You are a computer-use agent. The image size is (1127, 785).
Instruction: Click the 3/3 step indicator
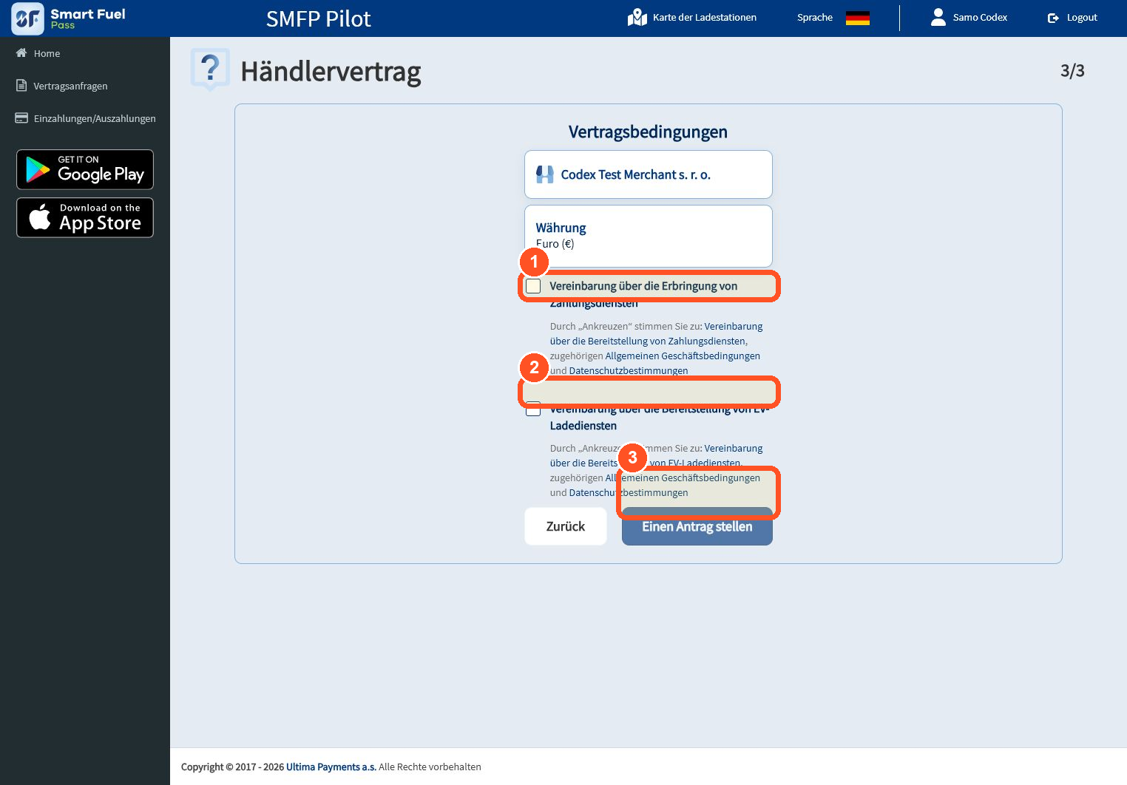coord(1072,70)
